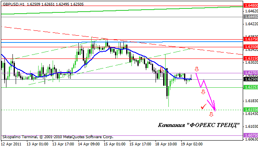Screen dimensions: 258x147
Task: Click the small red arrow on the 18 Apr candles
Action: (162, 69)
